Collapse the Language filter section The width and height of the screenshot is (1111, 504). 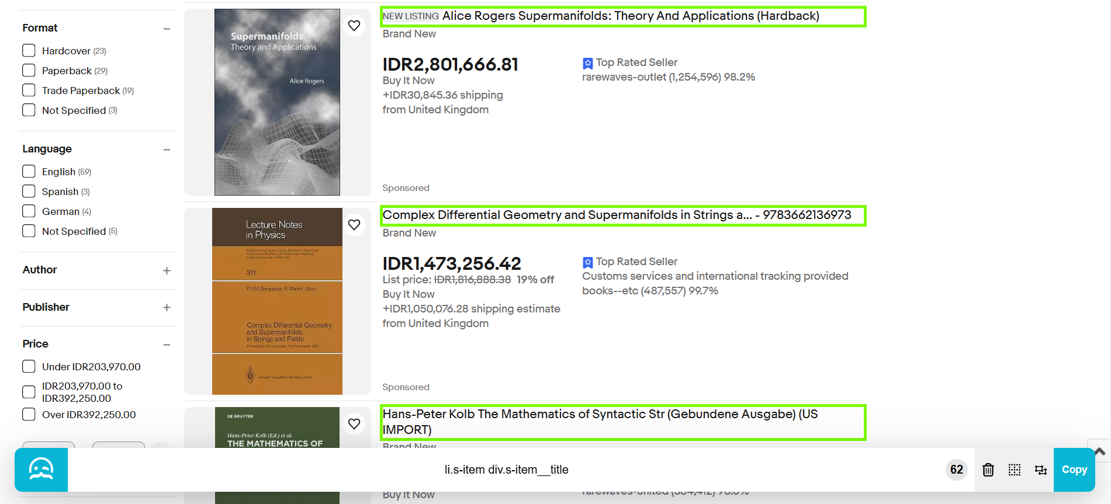[x=167, y=150]
